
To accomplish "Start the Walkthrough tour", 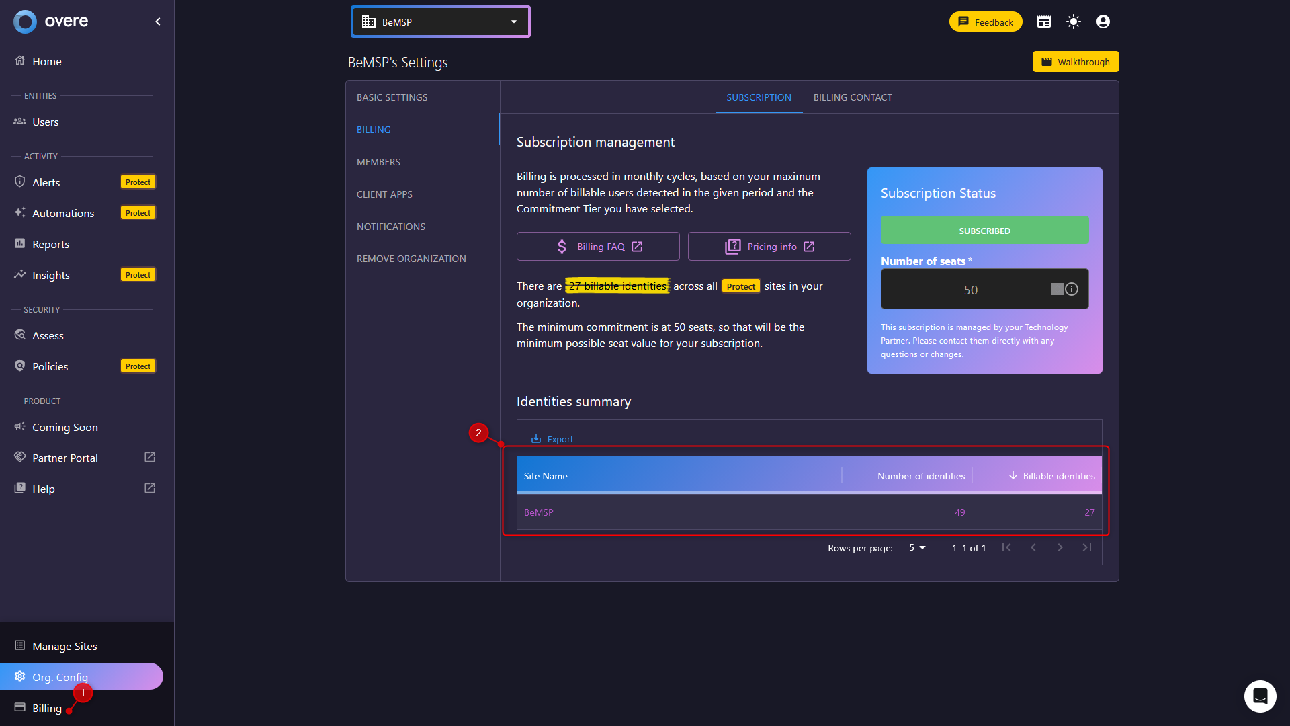I will coord(1075,62).
